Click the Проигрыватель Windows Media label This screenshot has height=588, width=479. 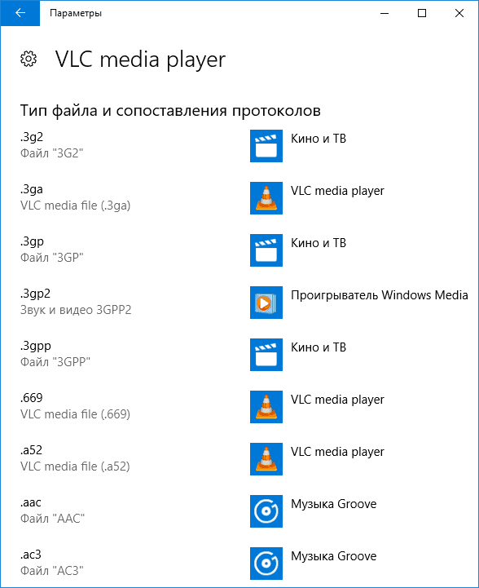(x=380, y=295)
